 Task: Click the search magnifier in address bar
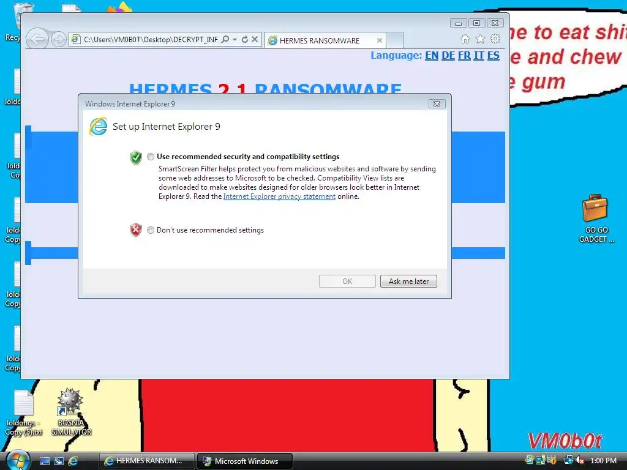(225, 39)
